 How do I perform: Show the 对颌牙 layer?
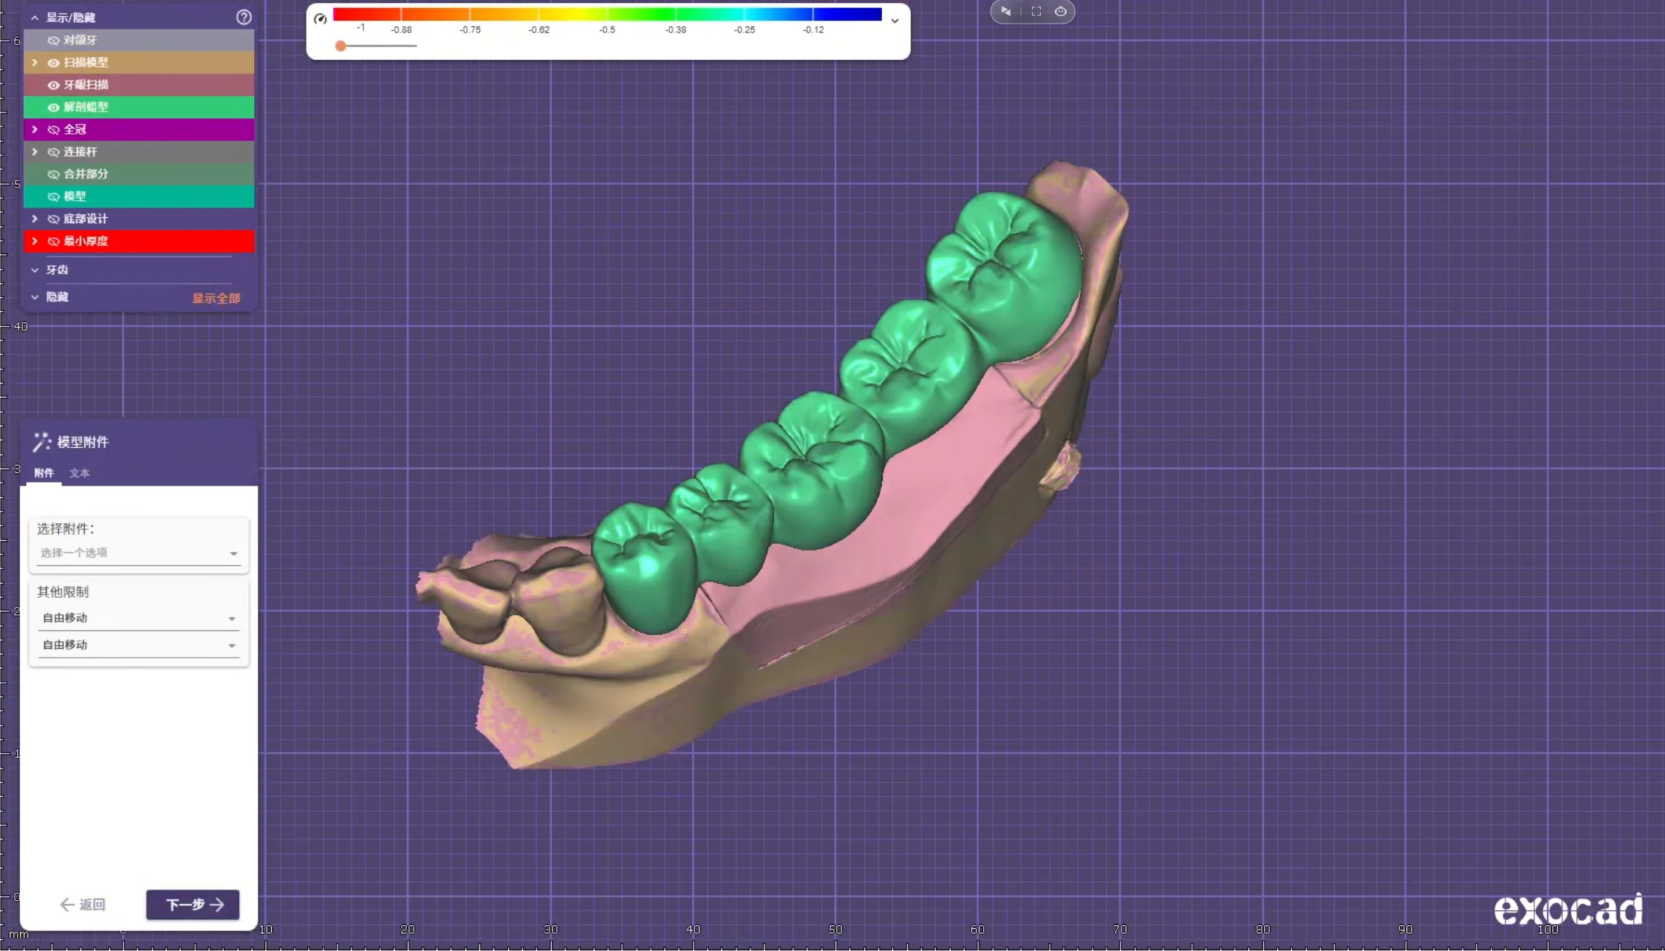pyautogui.click(x=53, y=40)
